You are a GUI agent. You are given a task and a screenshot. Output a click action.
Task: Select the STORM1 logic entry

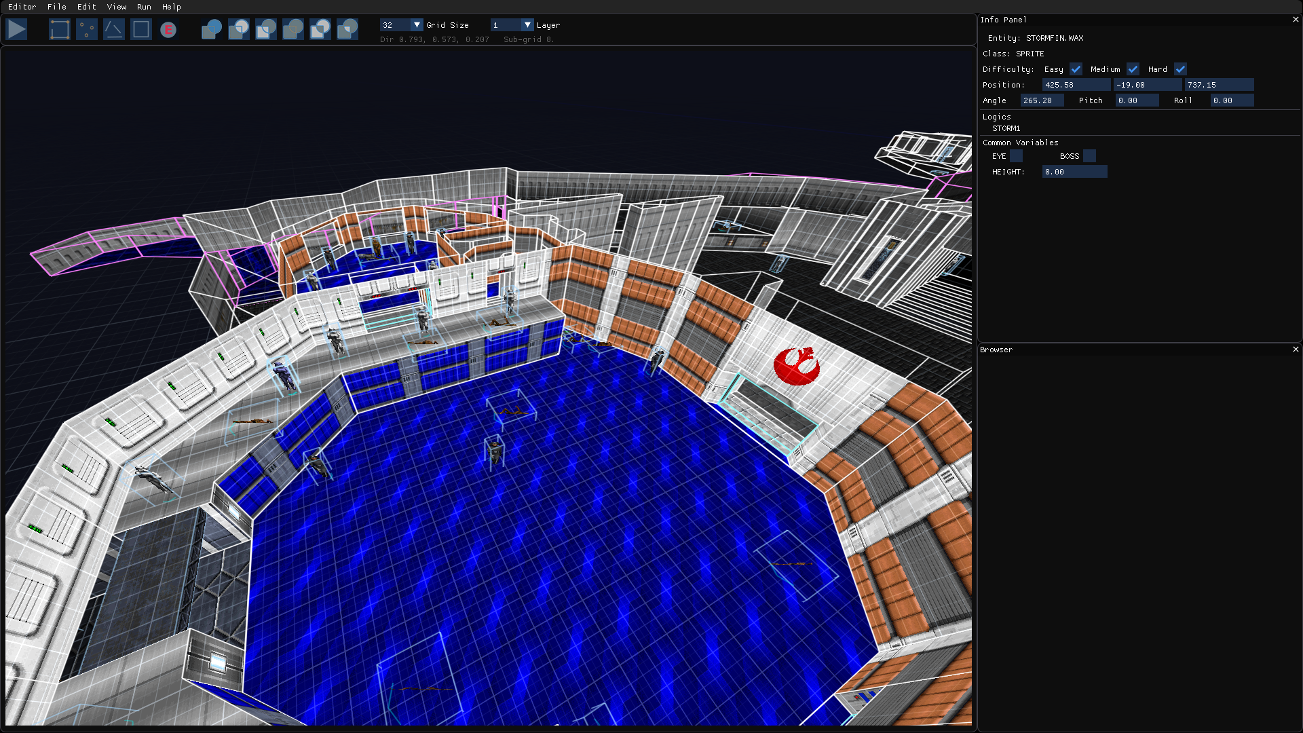point(1006,128)
